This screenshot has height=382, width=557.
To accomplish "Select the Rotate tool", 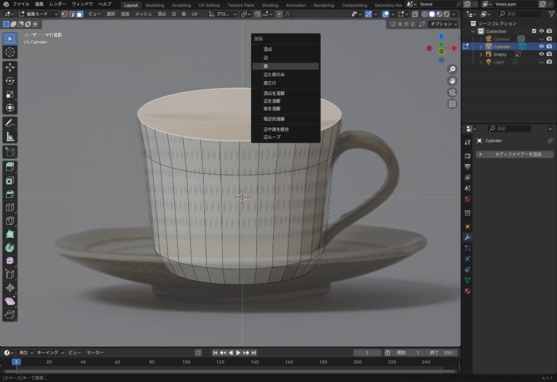I will pyautogui.click(x=10, y=81).
